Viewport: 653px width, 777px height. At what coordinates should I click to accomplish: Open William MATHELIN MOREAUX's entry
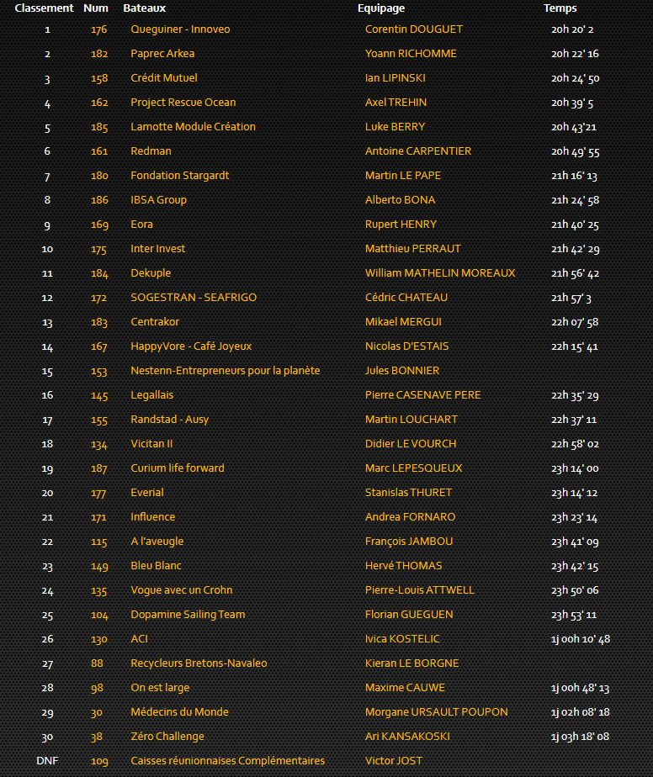(440, 273)
